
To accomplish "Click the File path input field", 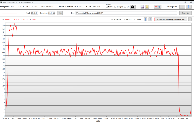I will pos(126,13).
